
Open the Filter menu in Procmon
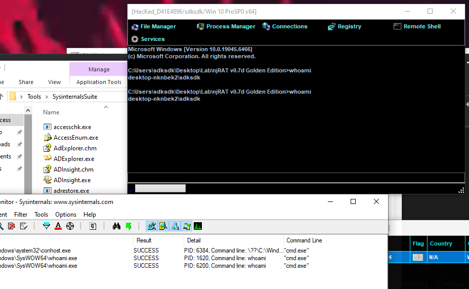21,215
